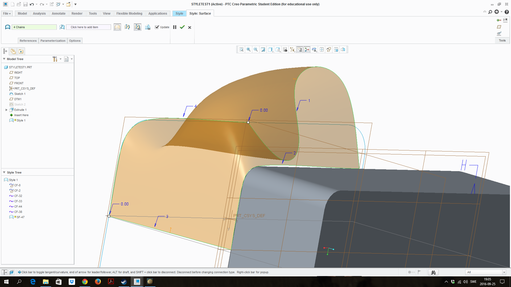Collapse the Style Tree section

point(4,172)
